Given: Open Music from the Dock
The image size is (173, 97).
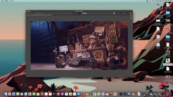Looking at the screenshot, I should pos(58,94).
